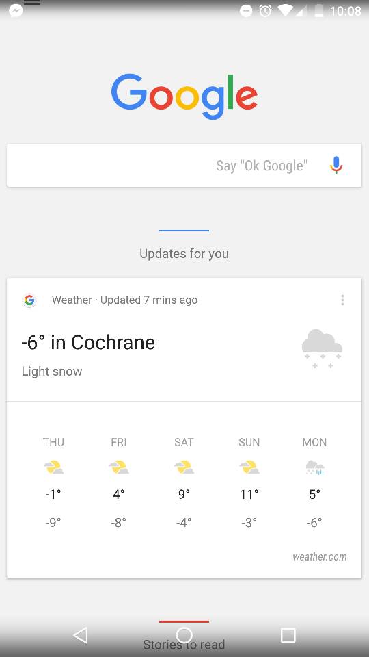The image size is (369, 657).
Task: Open the weather card three-dot overflow menu
Action: pyautogui.click(x=342, y=300)
